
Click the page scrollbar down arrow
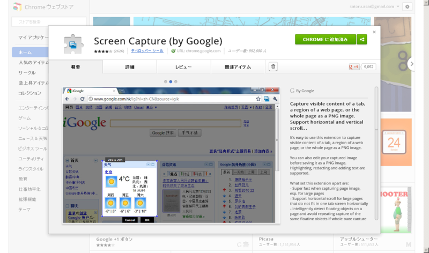[x=426, y=250]
